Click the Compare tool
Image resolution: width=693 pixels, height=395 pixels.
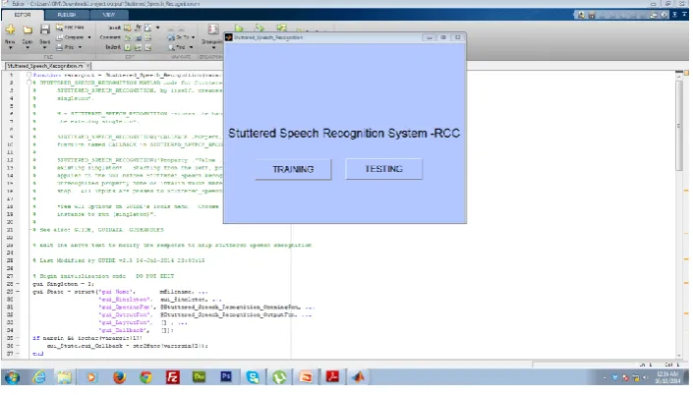tap(71, 37)
